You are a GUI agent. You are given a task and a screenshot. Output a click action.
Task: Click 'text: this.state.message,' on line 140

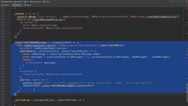point(41,25)
